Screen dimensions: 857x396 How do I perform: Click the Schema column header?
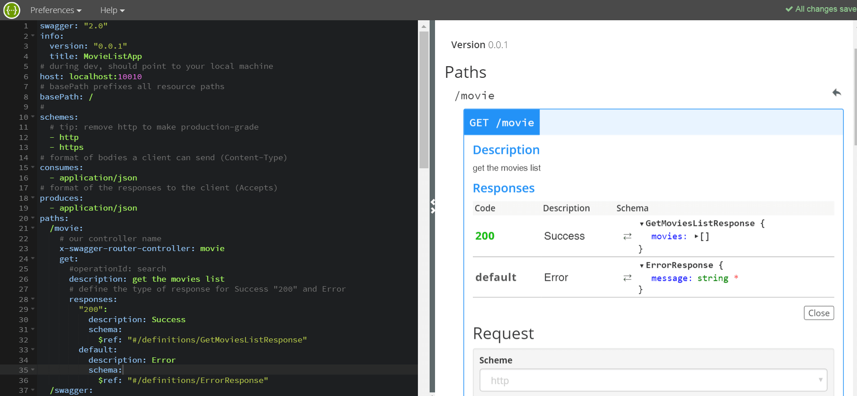(632, 208)
